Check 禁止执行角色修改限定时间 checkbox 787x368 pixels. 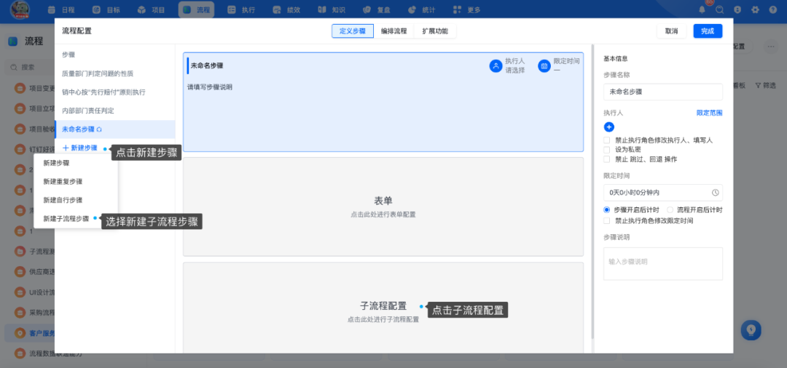(x=607, y=220)
